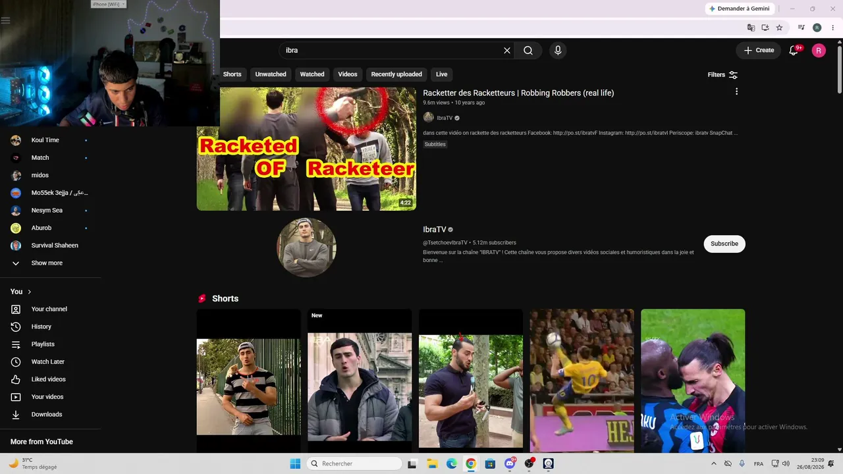
Task: Open File Explorer from the taskbar
Action: pyautogui.click(x=431, y=463)
